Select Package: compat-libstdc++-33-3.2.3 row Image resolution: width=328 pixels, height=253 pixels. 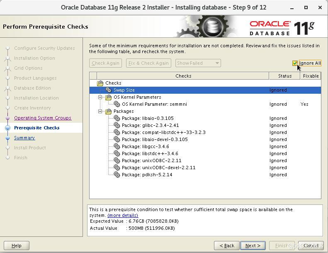(205, 132)
